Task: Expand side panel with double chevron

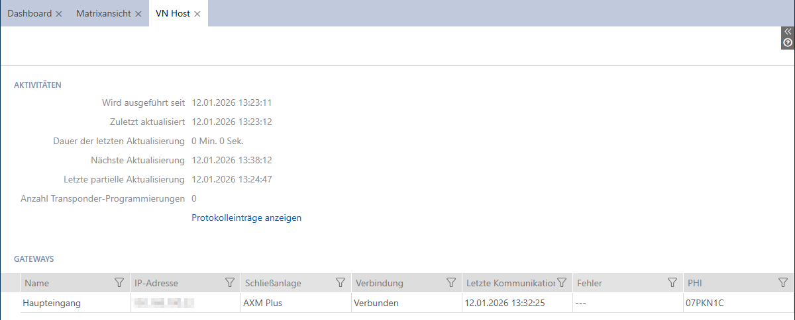Action: click(x=788, y=31)
